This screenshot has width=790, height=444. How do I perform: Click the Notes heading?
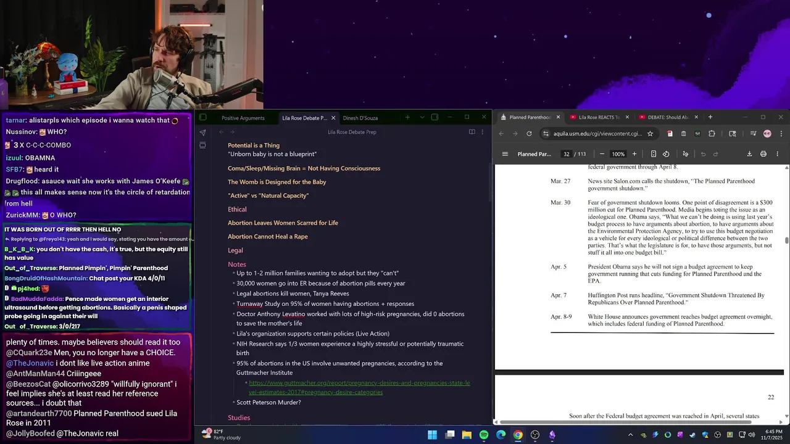237,265
